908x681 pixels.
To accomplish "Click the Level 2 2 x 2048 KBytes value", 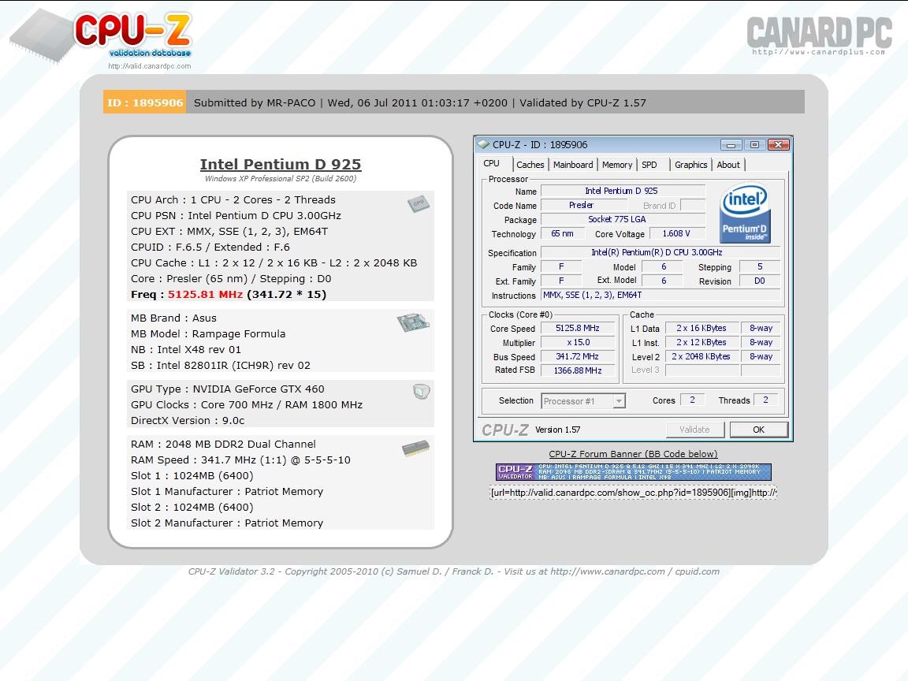I will (701, 357).
